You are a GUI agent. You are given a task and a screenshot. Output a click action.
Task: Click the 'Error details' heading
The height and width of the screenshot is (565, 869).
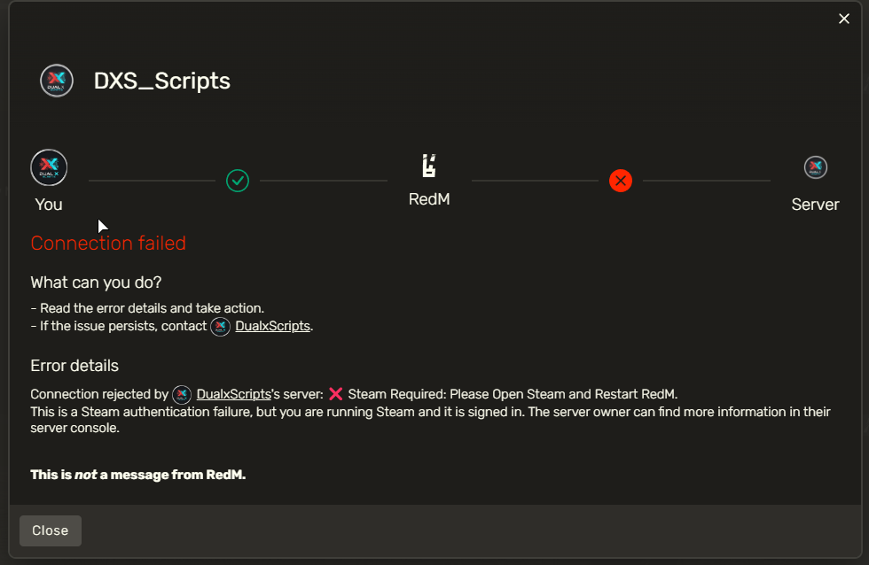pyautogui.click(x=74, y=366)
